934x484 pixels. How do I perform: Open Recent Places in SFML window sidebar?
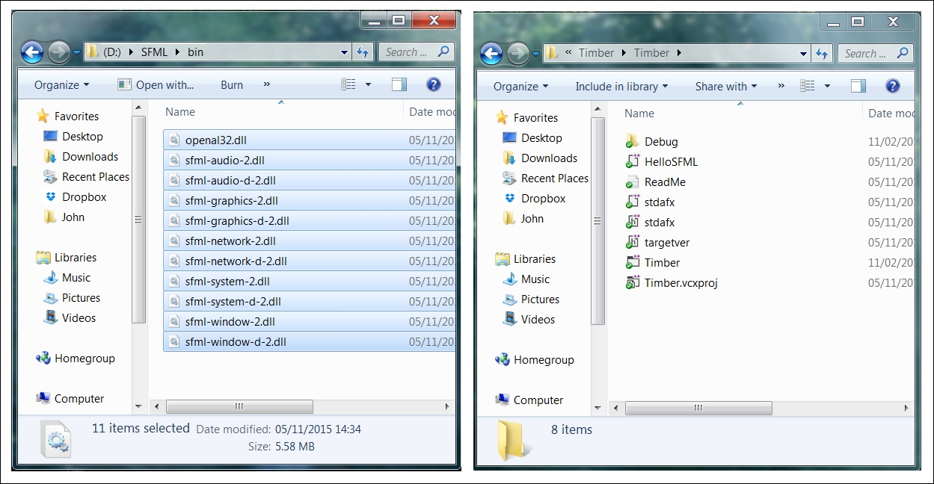click(x=87, y=176)
